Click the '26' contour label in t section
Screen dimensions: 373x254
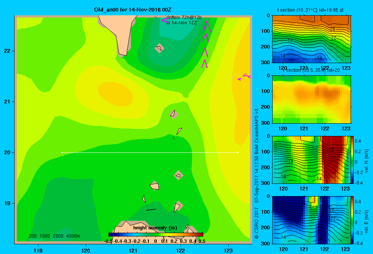333,29
